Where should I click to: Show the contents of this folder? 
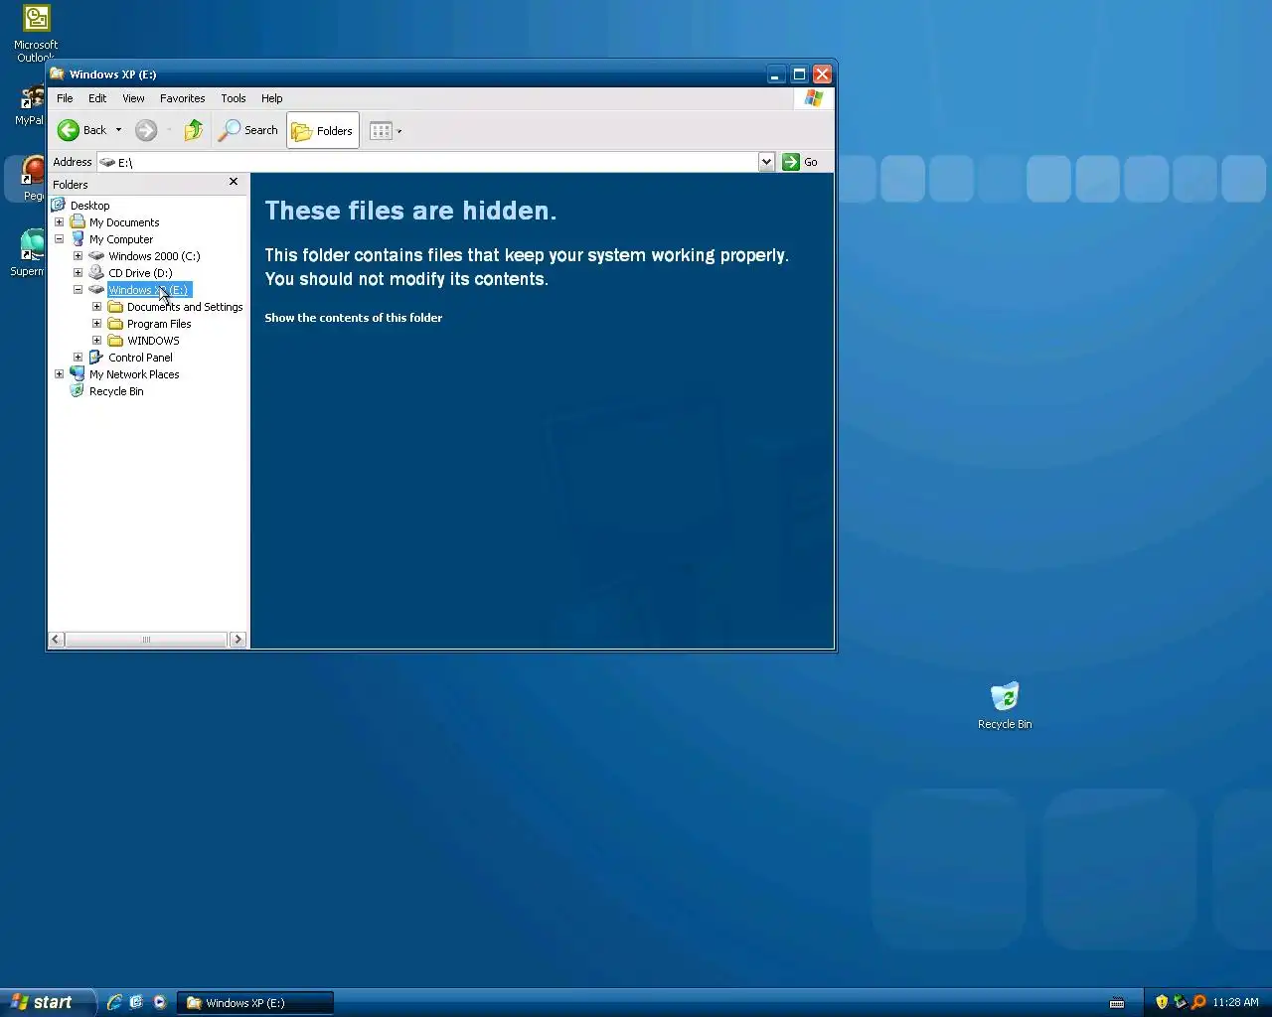pyautogui.click(x=353, y=318)
